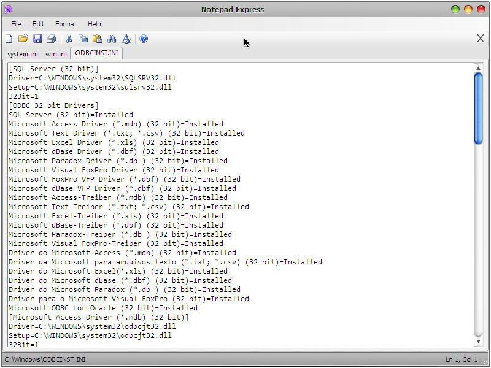Click the 'Ln 1, Col 1' status indicator

click(x=462, y=359)
